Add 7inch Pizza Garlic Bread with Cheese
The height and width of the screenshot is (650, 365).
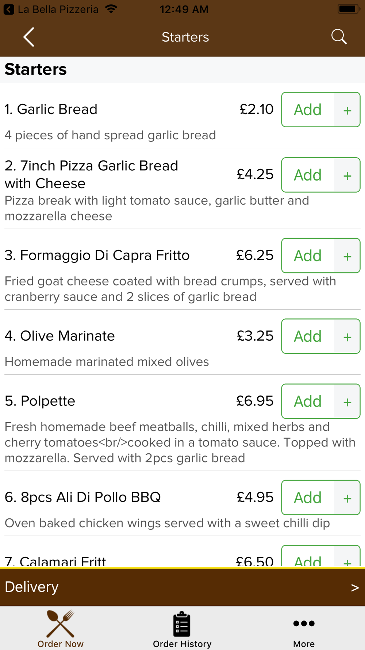pos(308,175)
